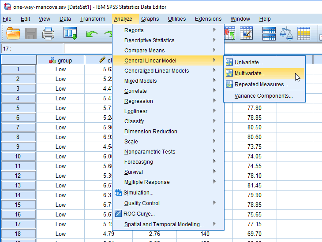Expand the Forecasting submenu
The width and height of the screenshot is (322, 242).
point(168,161)
